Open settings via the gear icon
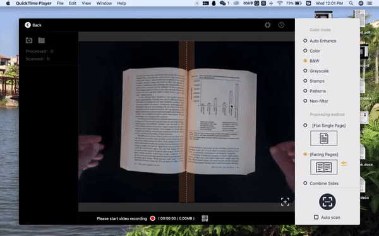The image size is (379, 236). pyautogui.click(x=267, y=25)
